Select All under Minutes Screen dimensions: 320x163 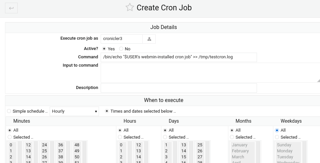[10, 130]
